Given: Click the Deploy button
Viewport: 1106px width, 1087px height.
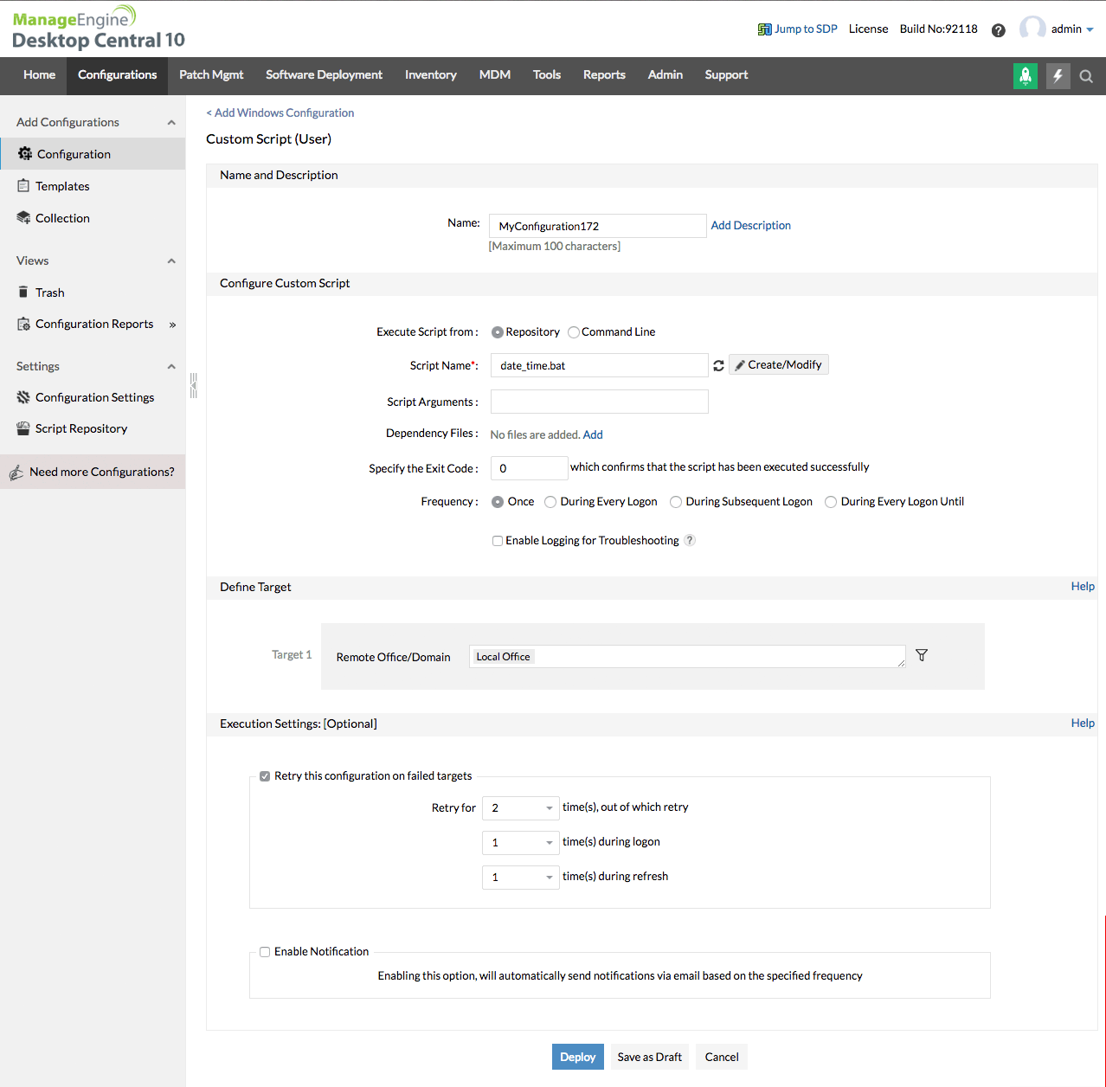Looking at the screenshot, I should click(578, 1057).
